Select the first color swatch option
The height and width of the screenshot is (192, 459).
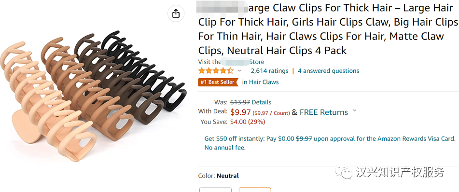215,190
